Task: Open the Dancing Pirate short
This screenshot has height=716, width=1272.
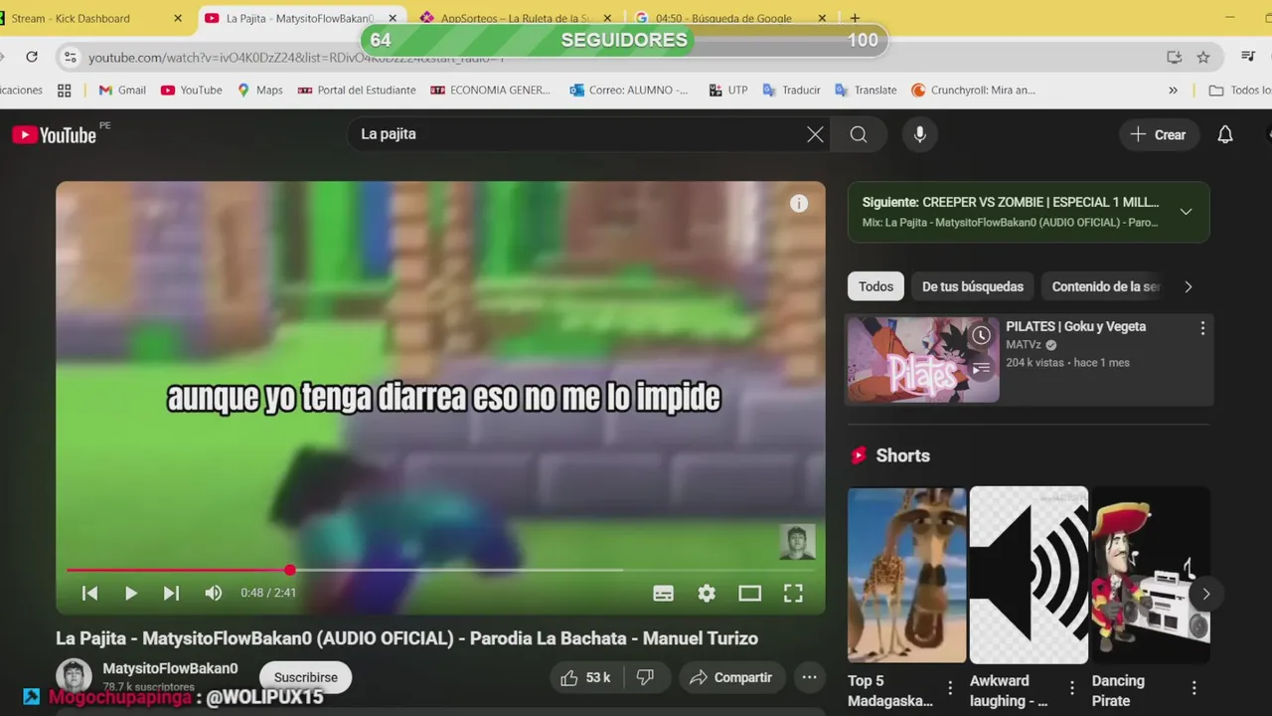Action: (x=1151, y=575)
